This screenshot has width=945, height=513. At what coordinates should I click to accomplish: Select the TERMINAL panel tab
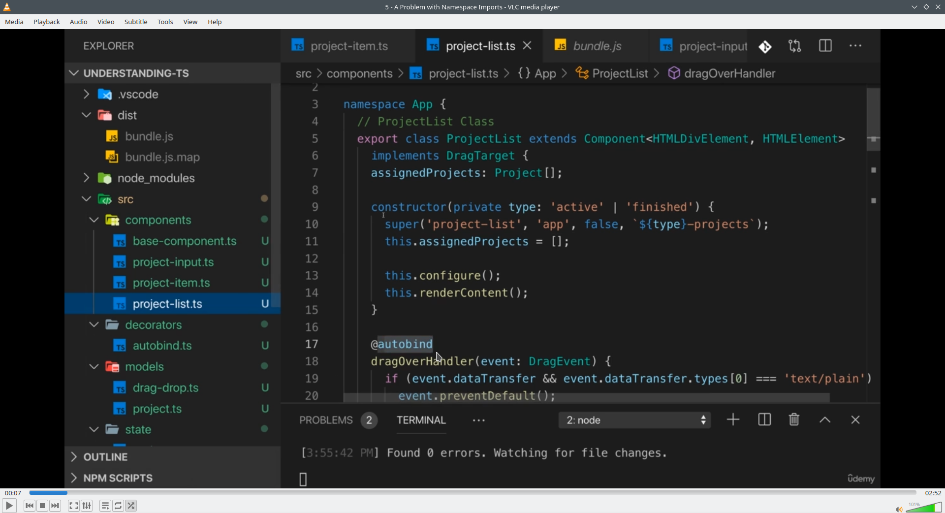tap(421, 420)
